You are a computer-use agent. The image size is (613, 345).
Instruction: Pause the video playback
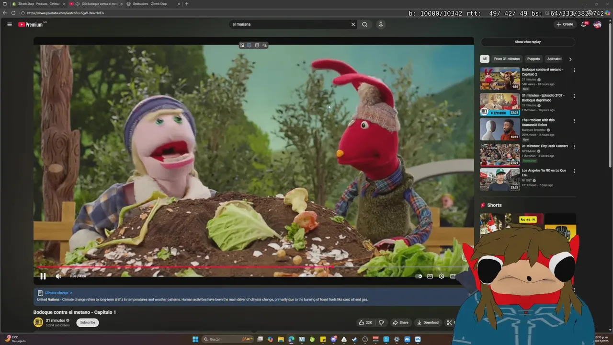coord(43,276)
